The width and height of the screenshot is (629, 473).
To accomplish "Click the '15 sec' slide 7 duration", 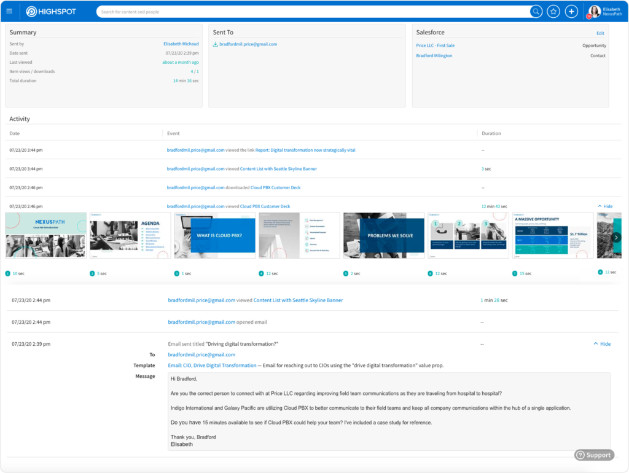I will (x=526, y=273).
